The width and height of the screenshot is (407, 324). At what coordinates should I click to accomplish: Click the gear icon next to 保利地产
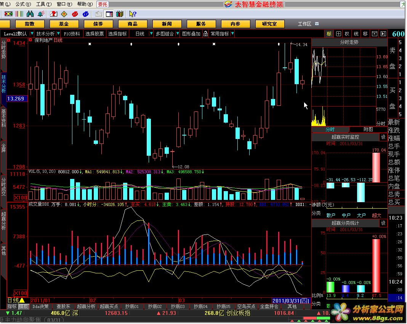point(30,40)
